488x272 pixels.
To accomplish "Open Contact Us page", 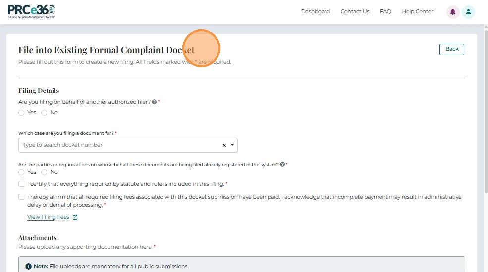I will [355, 11].
